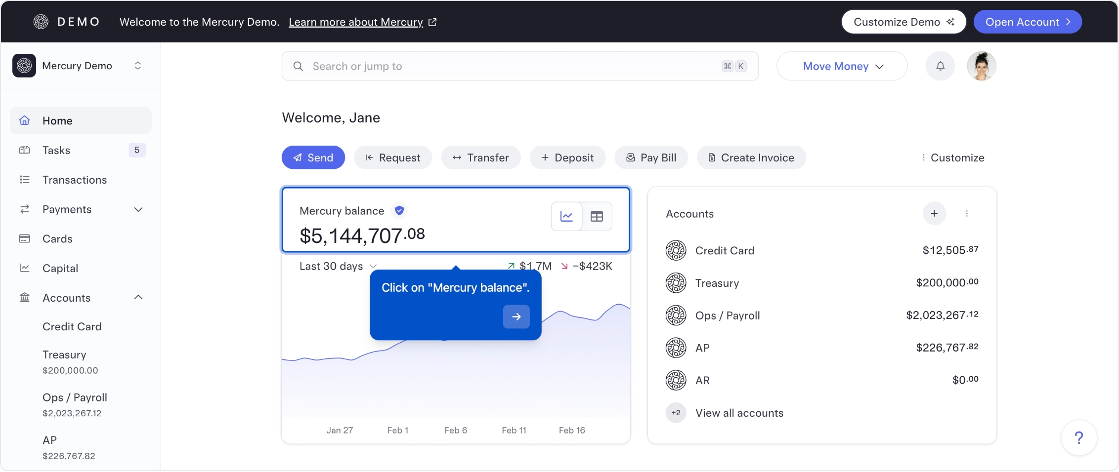Viewport: 1119px width, 472px height.
Task: Click the Mercury balance verified shield icon
Action: (399, 211)
